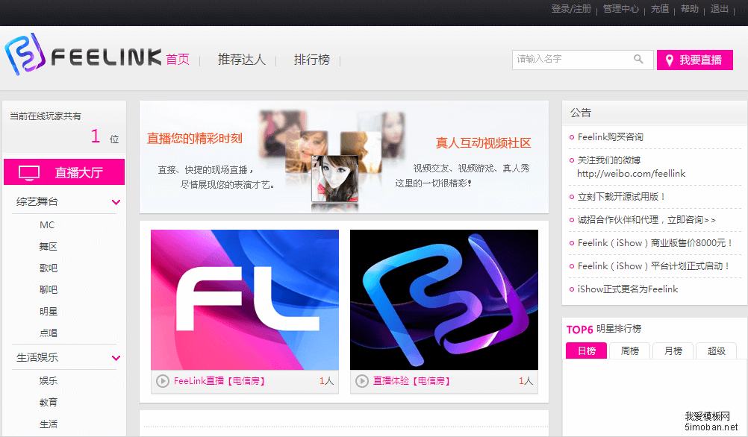
Task: Open the 推荐达人 menu item
Action: 240,60
